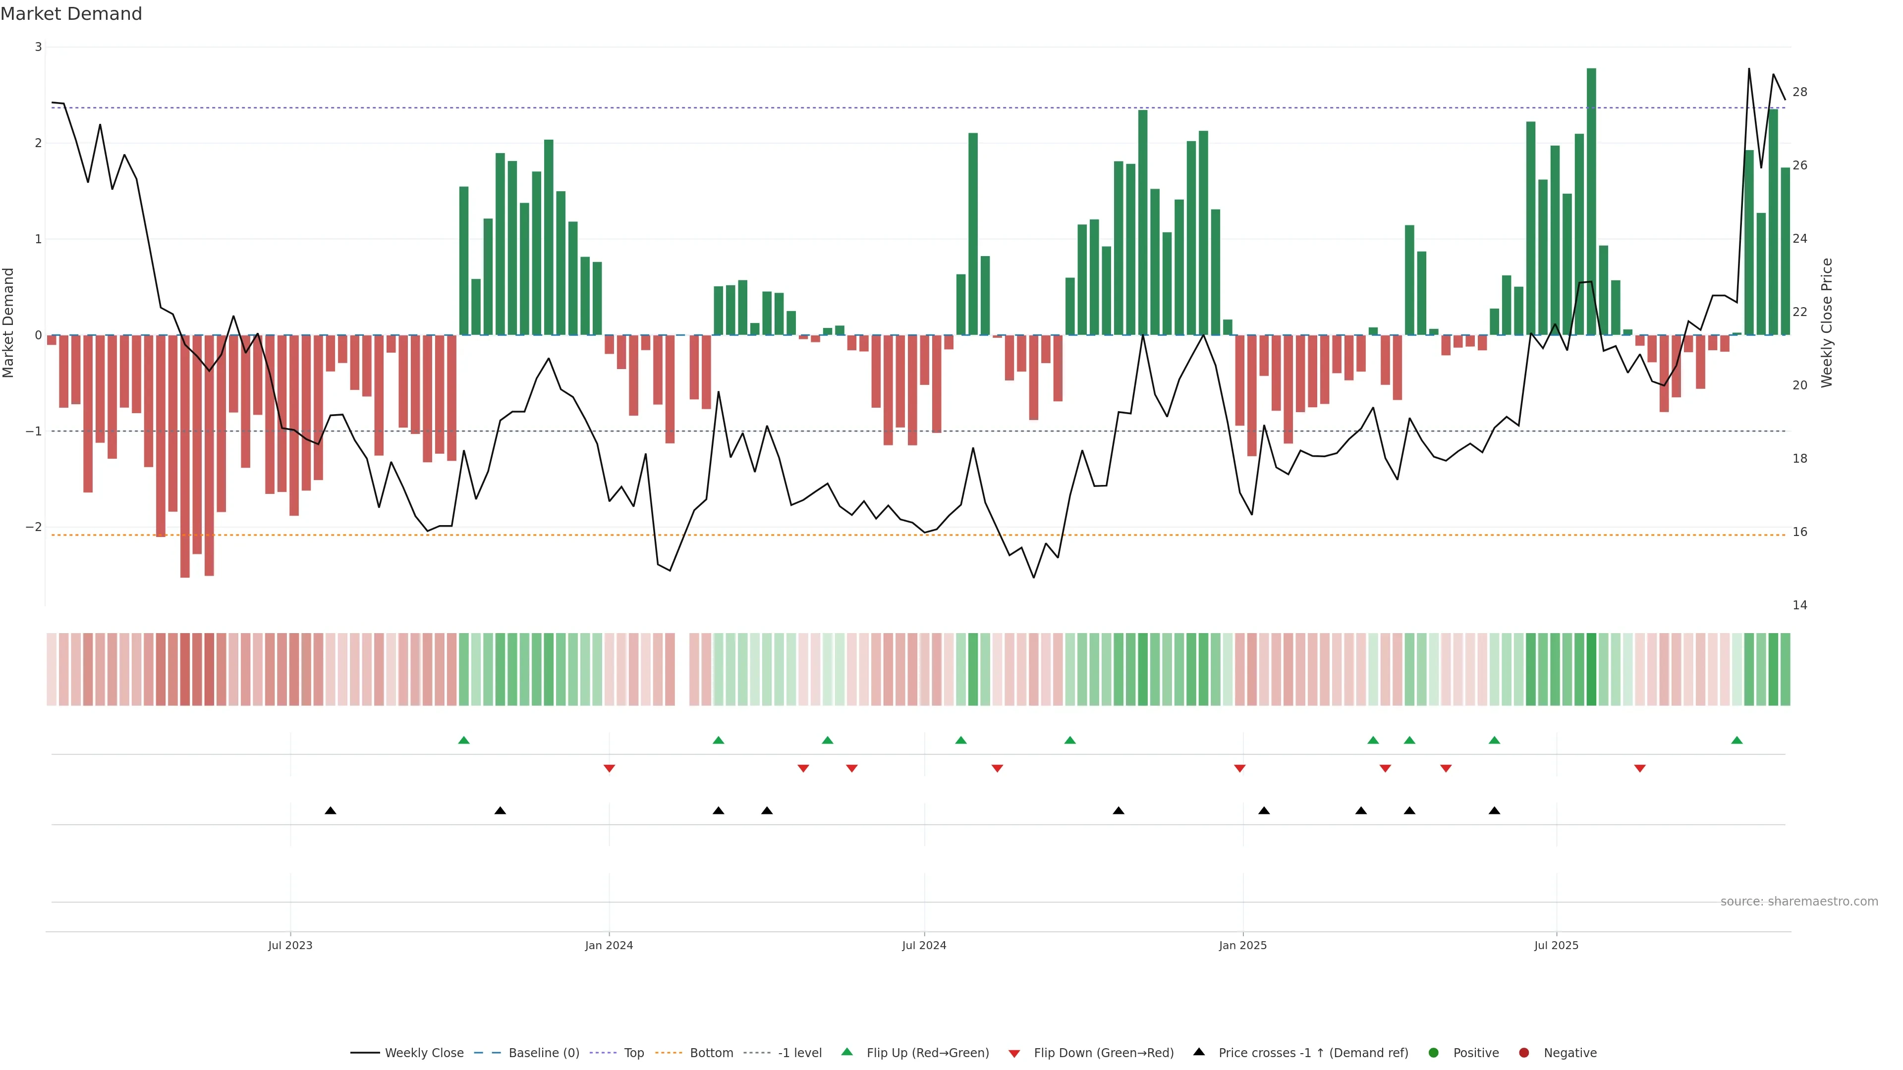
Task: Click the black Price crosses legend triangle
Action: pyautogui.click(x=1199, y=1052)
